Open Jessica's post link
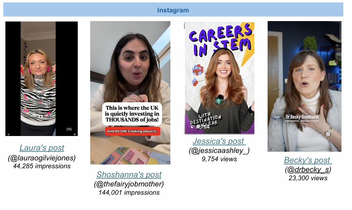Image resolution: width=352 pixels, height=210 pixels. coord(219,141)
